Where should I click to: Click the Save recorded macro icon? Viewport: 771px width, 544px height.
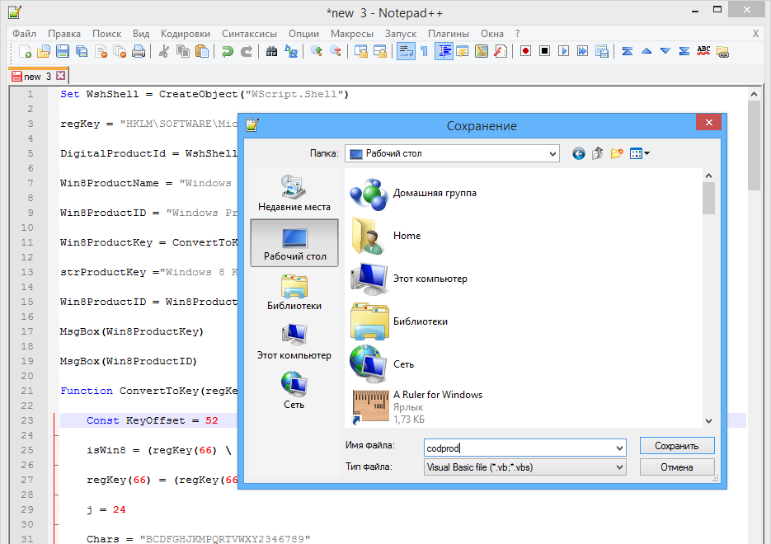click(x=602, y=51)
